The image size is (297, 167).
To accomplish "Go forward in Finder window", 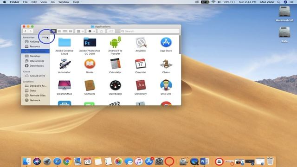I will (x=31, y=31).
